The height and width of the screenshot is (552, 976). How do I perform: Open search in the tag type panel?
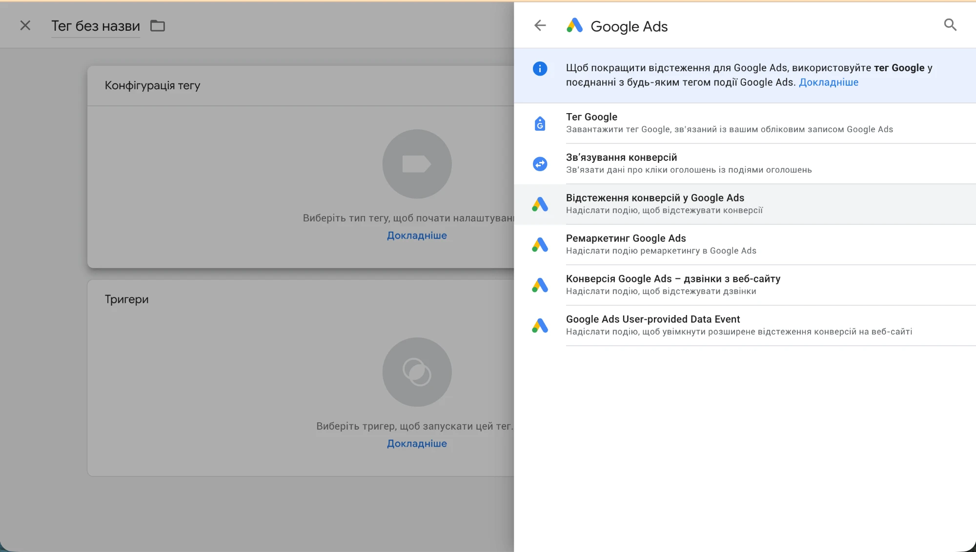(x=950, y=25)
